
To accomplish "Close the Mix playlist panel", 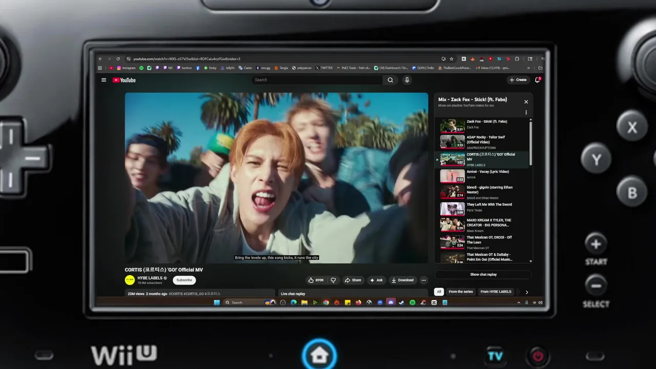I will coord(526,101).
